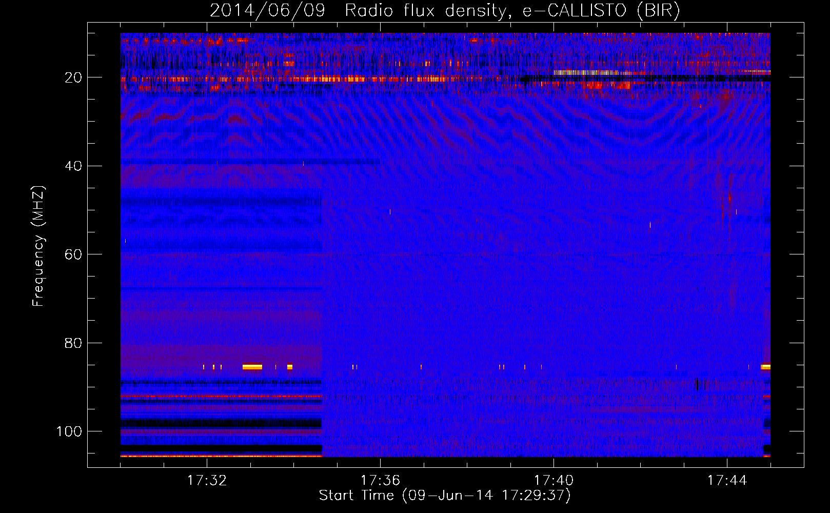Click the '20' frequency tick label
The width and height of the screenshot is (830, 513).
click(x=74, y=77)
